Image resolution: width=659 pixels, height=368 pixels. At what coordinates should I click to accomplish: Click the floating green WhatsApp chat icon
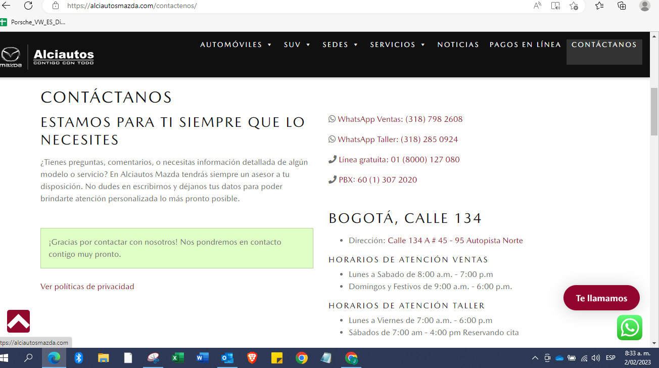(630, 328)
